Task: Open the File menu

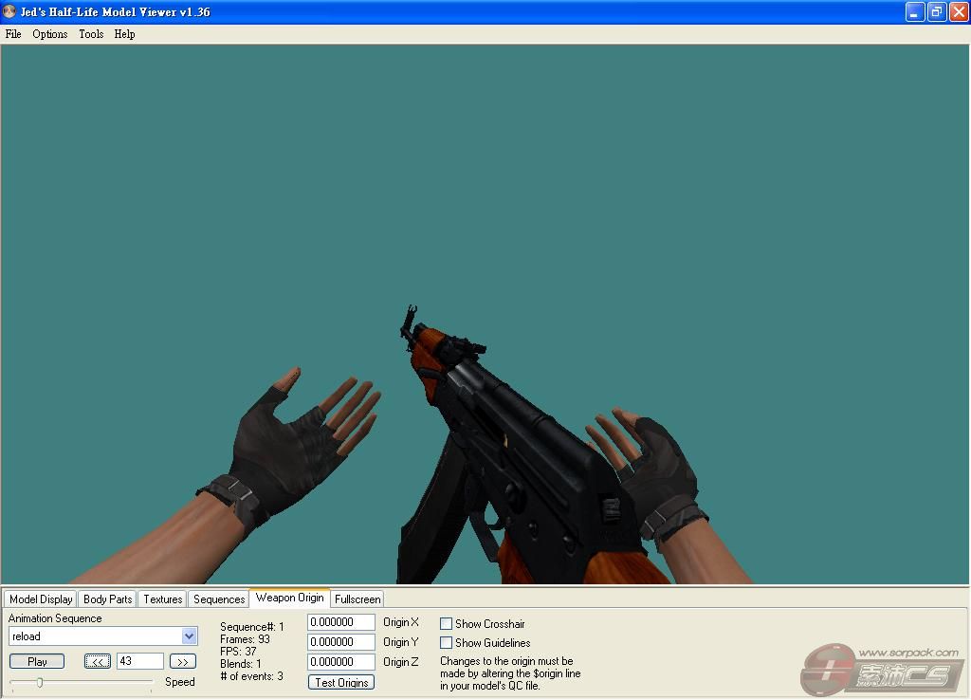Action: (x=13, y=34)
